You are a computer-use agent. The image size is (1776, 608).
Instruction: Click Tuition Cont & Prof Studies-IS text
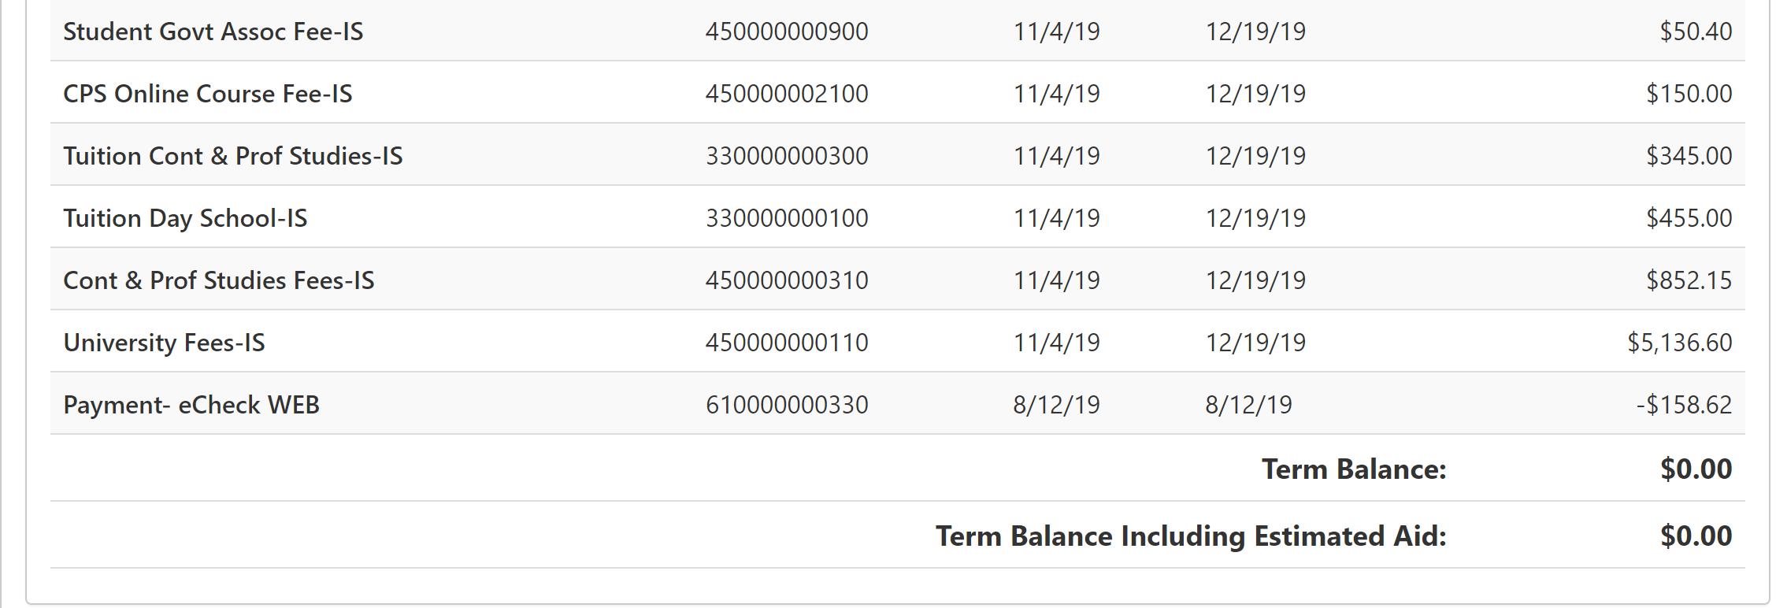(232, 156)
